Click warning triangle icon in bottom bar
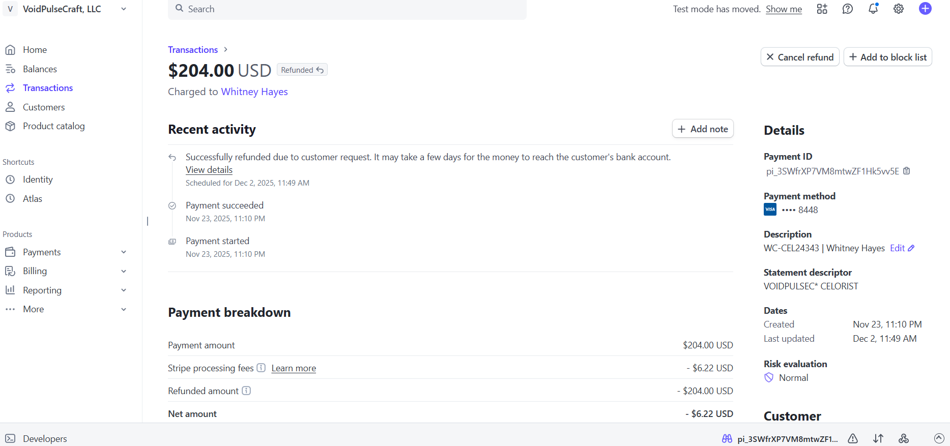Screen dimensions: 950x446 (x=853, y=438)
